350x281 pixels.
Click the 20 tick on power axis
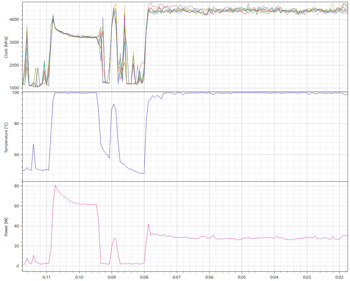(17, 246)
